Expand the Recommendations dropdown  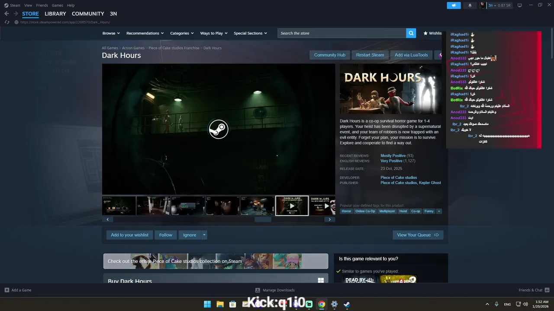click(145, 33)
